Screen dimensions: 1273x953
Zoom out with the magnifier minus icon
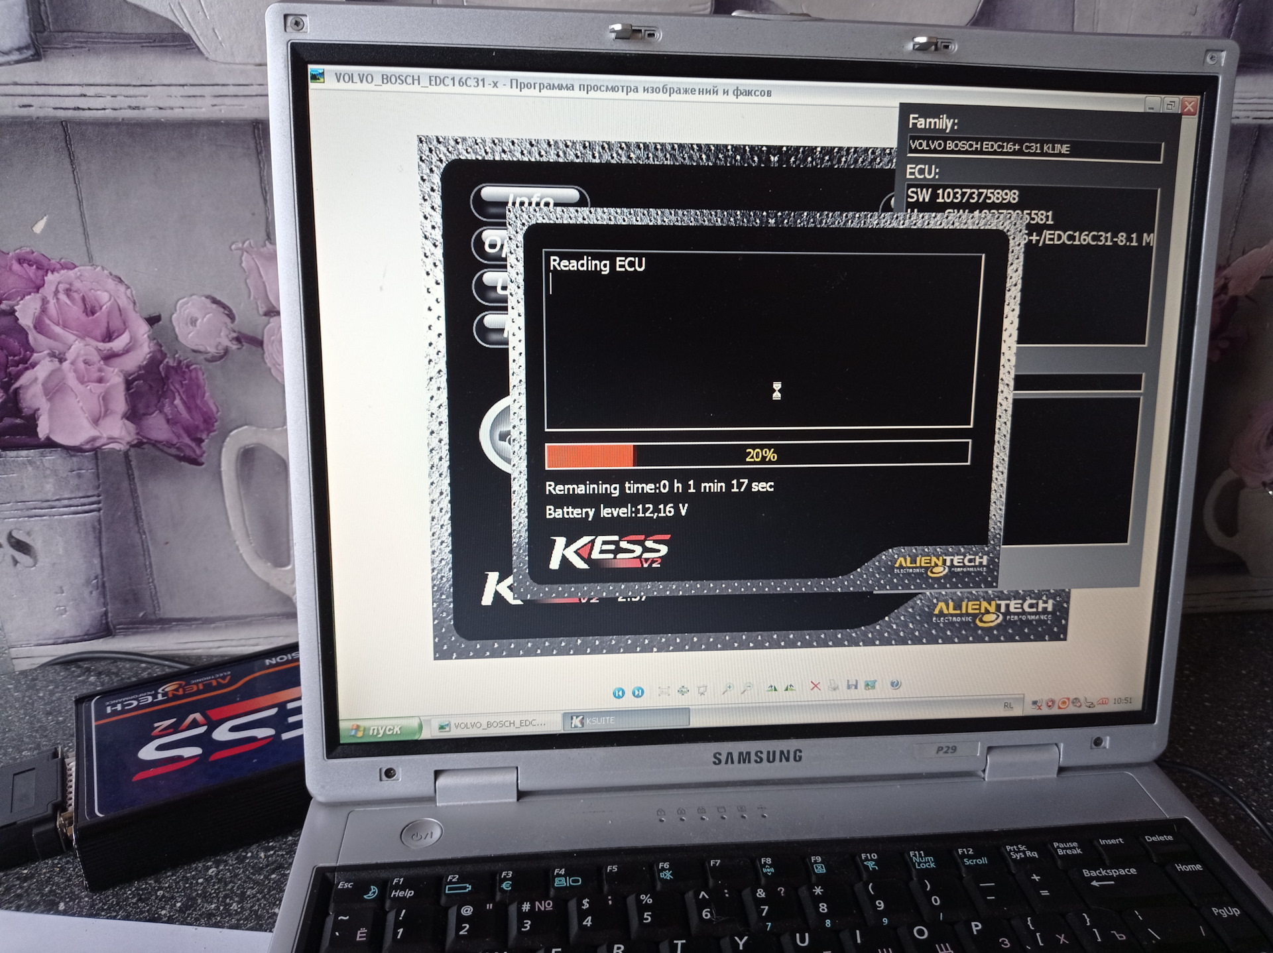tap(747, 688)
